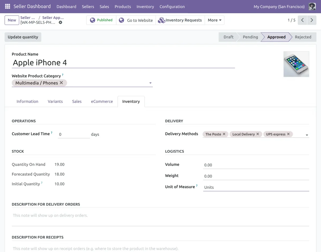Image resolution: width=321 pixels, height=252 pixels.
Task: Go to previous record arrow
Action: tap(302, 20)
